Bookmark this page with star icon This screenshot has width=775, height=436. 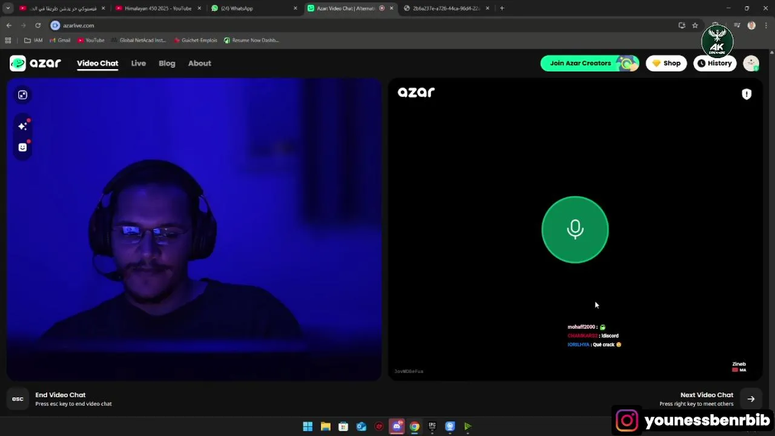(695, 25)
